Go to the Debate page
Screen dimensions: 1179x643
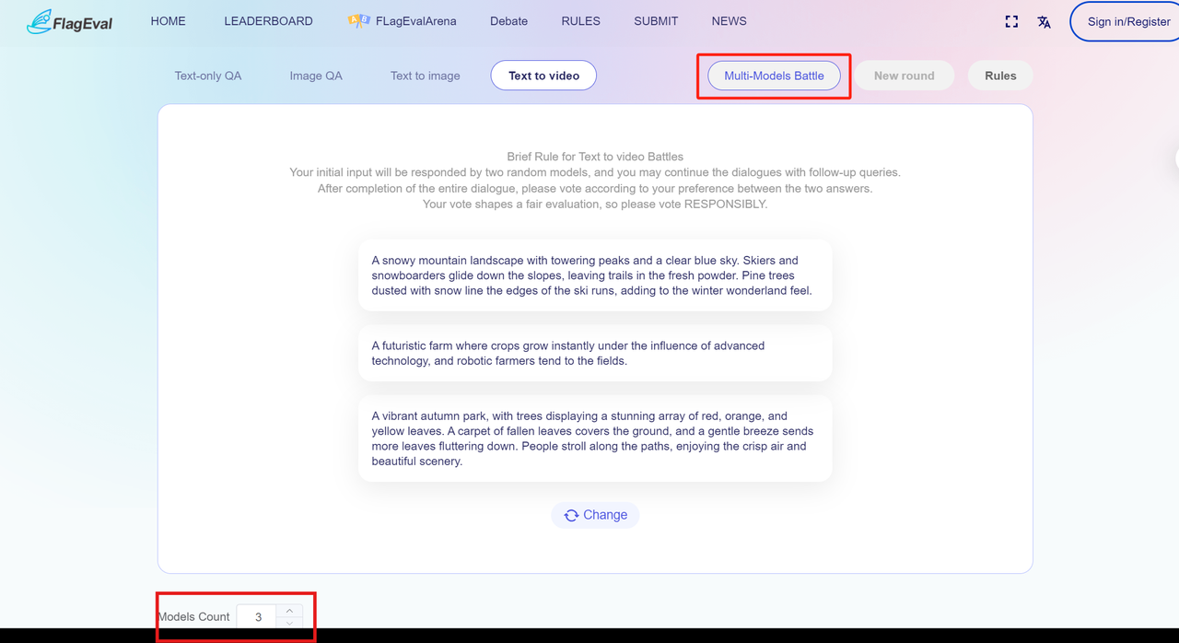[508, 21]
